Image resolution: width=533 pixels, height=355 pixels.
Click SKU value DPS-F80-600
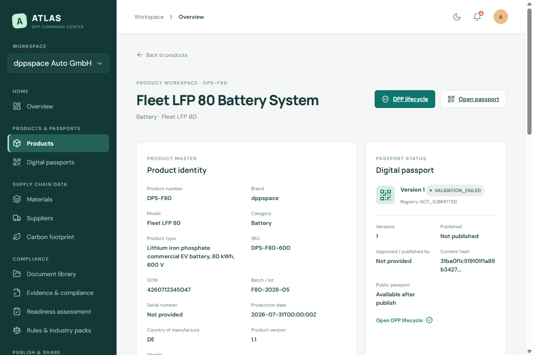point(271,248)
